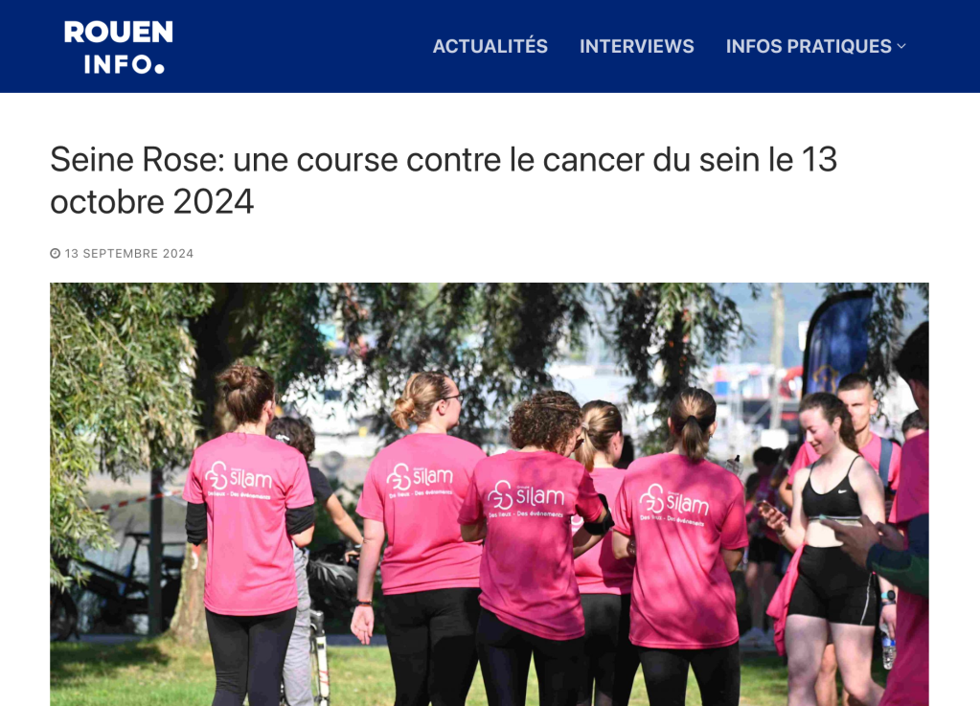Open the Infos Pratiques menu
980x706 pixels.
point(809,46)
